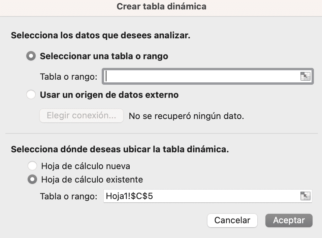The image size is (322, 238).
Task: Select the Seleccionar una tabla o rango option
Action: click(31, 56)
